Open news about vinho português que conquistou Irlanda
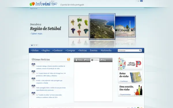This screenshot has height=108, width=173. (49, 82)
